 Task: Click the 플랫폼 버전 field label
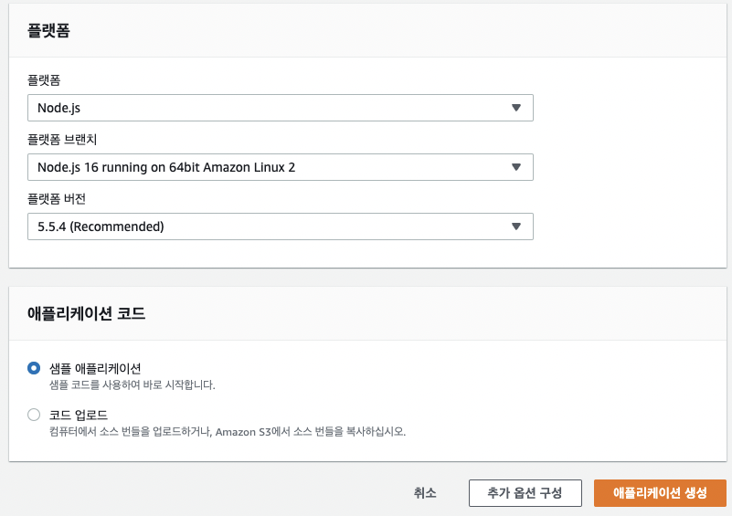coord(57,199)
